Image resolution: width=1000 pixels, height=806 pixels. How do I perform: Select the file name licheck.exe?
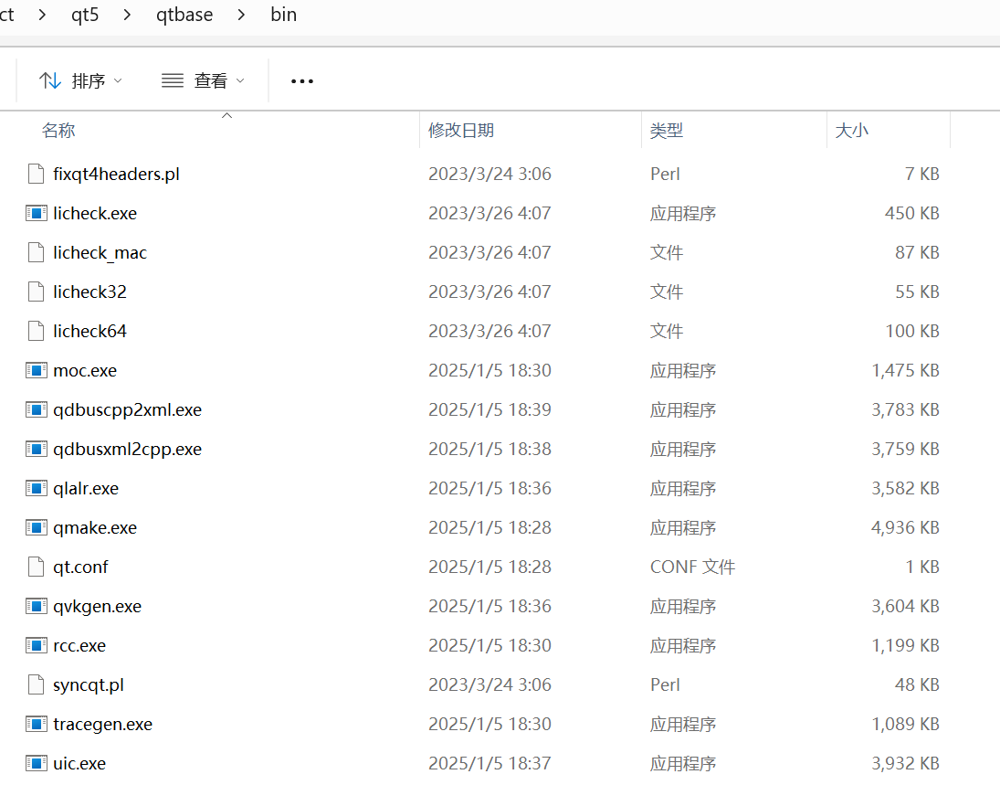[95, 213]
